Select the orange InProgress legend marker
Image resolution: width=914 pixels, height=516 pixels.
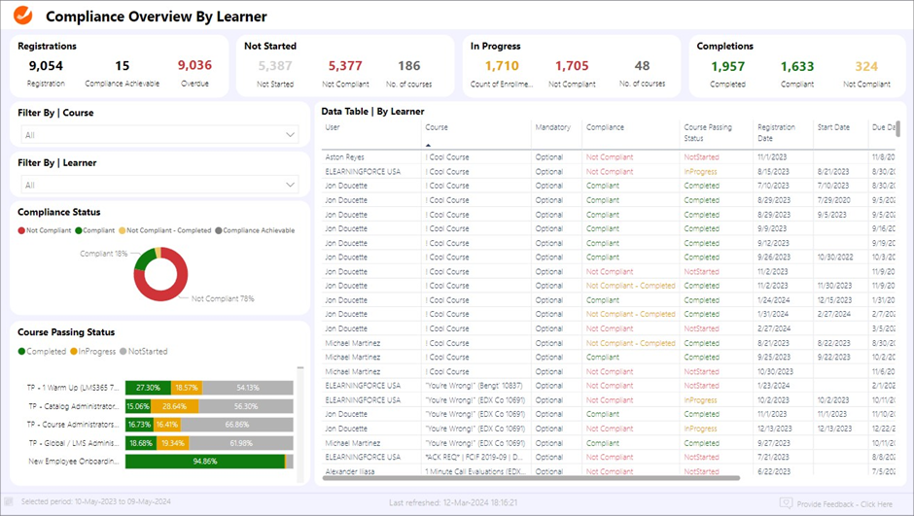(73, 352)
